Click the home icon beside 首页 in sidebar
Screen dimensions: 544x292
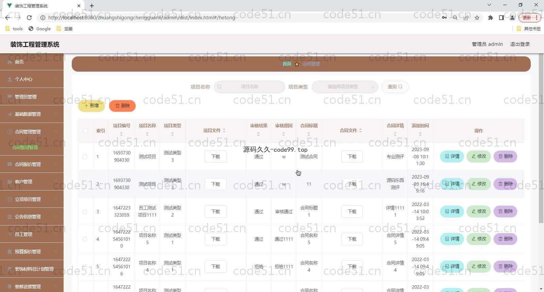pyautogui.click(x=10, y=62)
